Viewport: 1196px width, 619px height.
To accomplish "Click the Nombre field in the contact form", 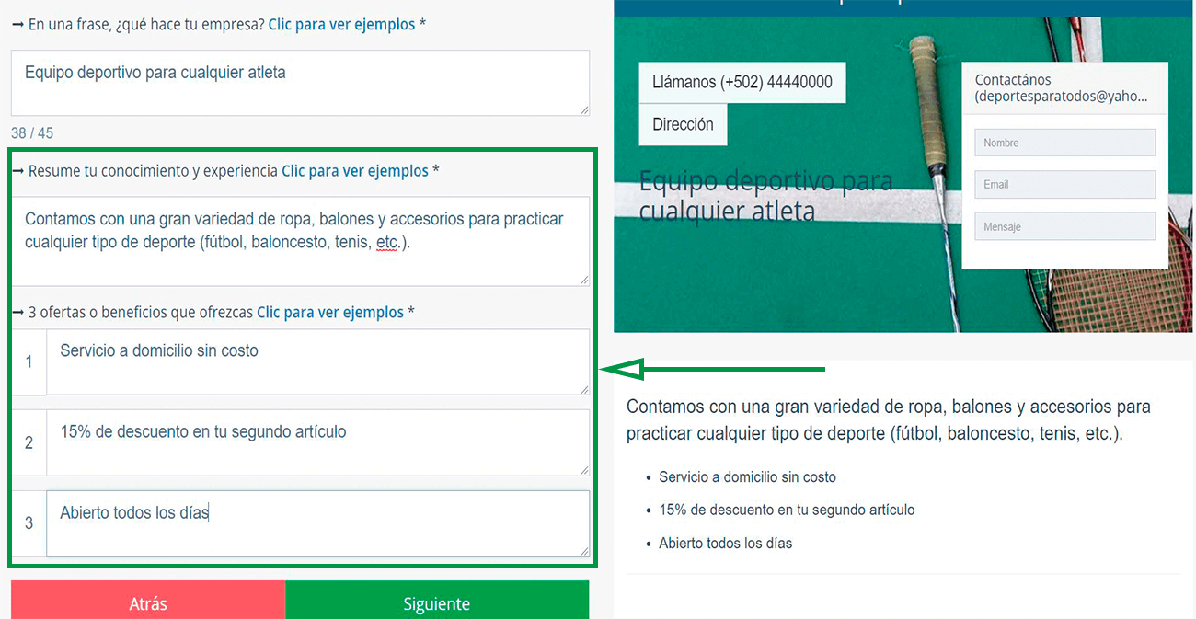I will (1064, 143).
